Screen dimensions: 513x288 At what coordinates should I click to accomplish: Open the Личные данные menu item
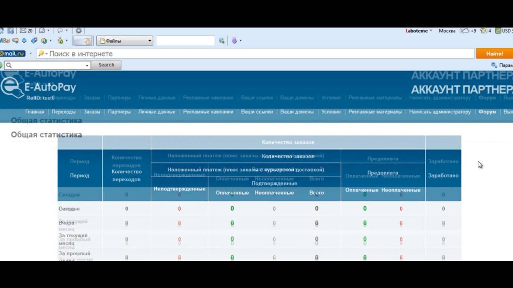click(x=157, y=112)
